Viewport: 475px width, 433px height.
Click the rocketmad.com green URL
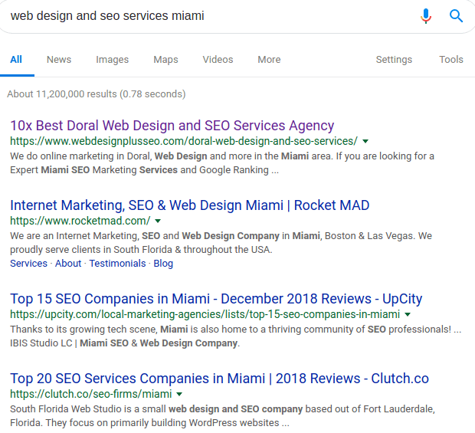[80, 221]
